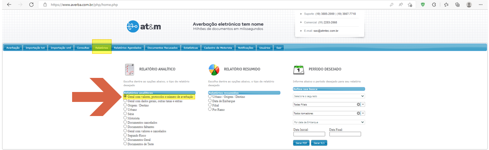Open the Importação txt tab
The image size is (489, 150).
coord(35,48)
